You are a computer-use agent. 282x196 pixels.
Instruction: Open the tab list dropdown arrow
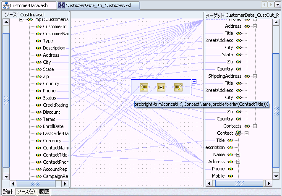[x=277, y=5]
